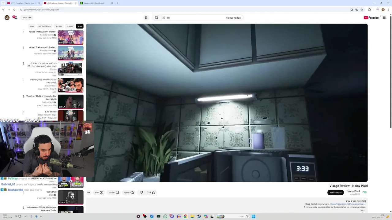Open WhatsApp from the taskbar

[x=165, y=216]
